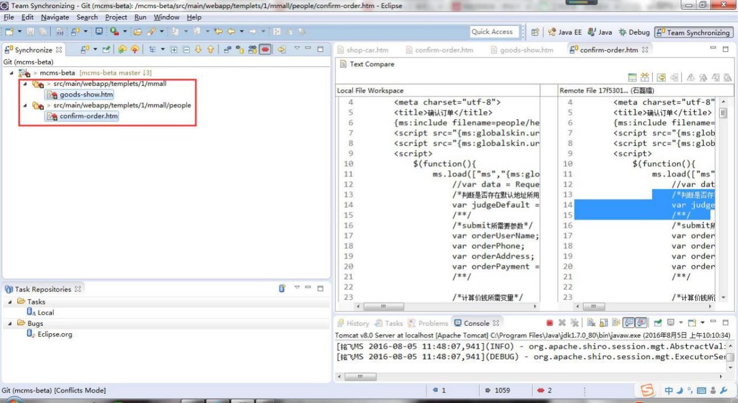
Task: Switch to the Debug perspective
Action: pyautogui.click(x=633, y=32)
